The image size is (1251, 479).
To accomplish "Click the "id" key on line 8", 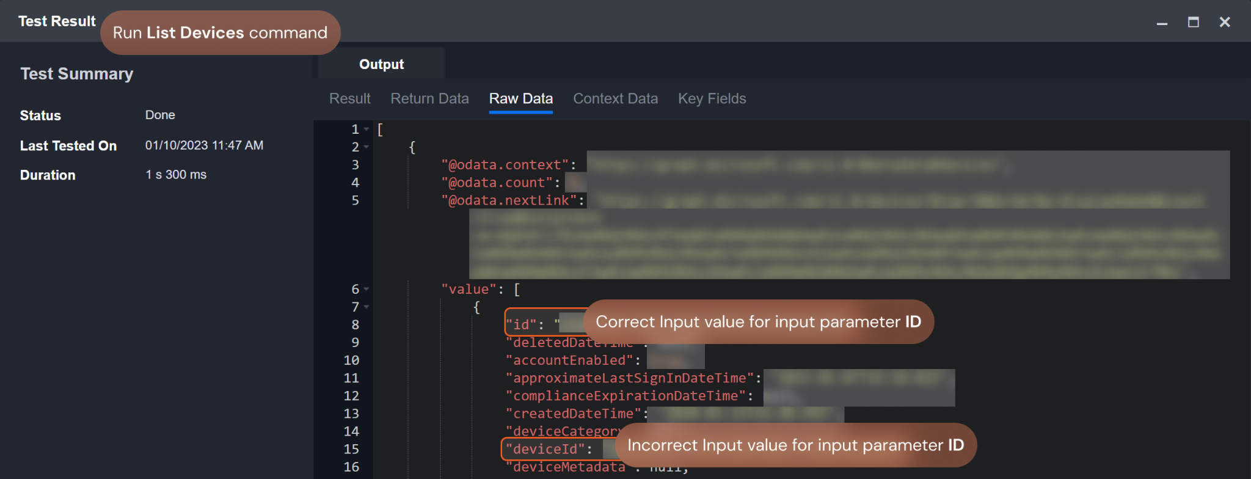I will 521,325.
